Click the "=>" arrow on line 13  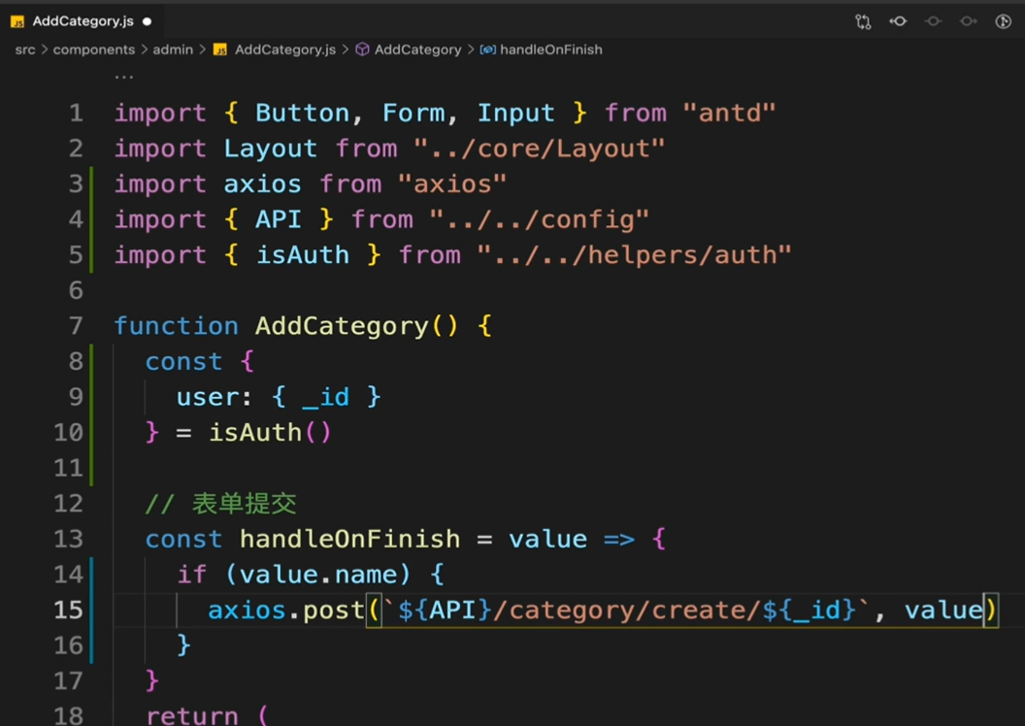619,540
